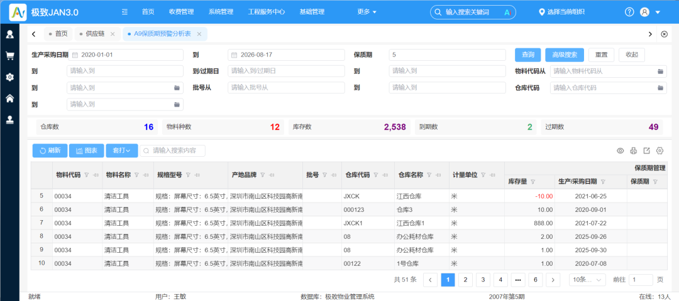Filter the 生产/采购日期 column

(603, 182)
